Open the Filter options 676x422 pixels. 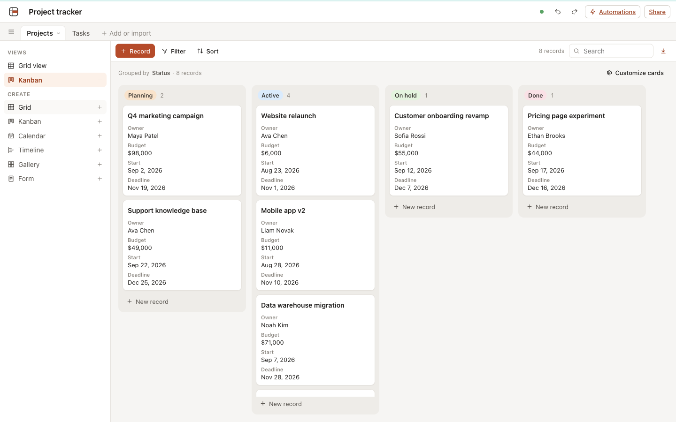174,51
